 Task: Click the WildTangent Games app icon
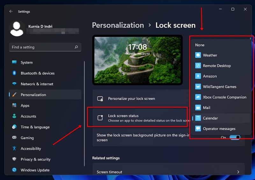(x=198, y=87)
